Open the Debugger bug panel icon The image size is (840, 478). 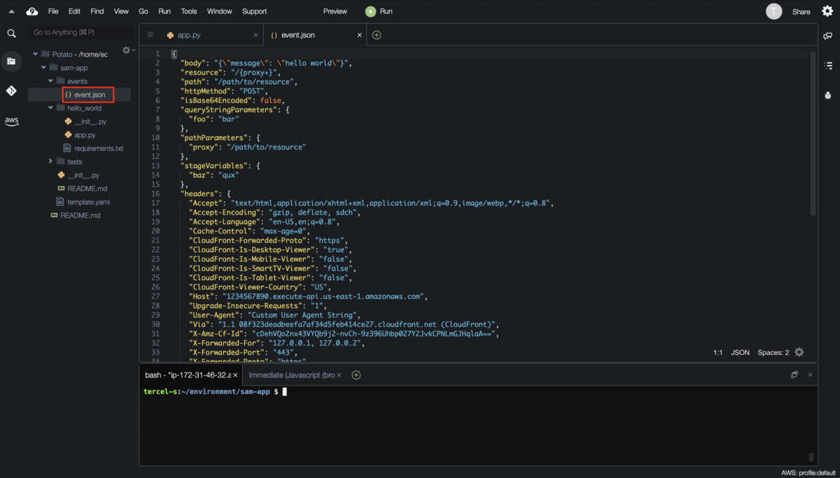[x=828, y=94]
